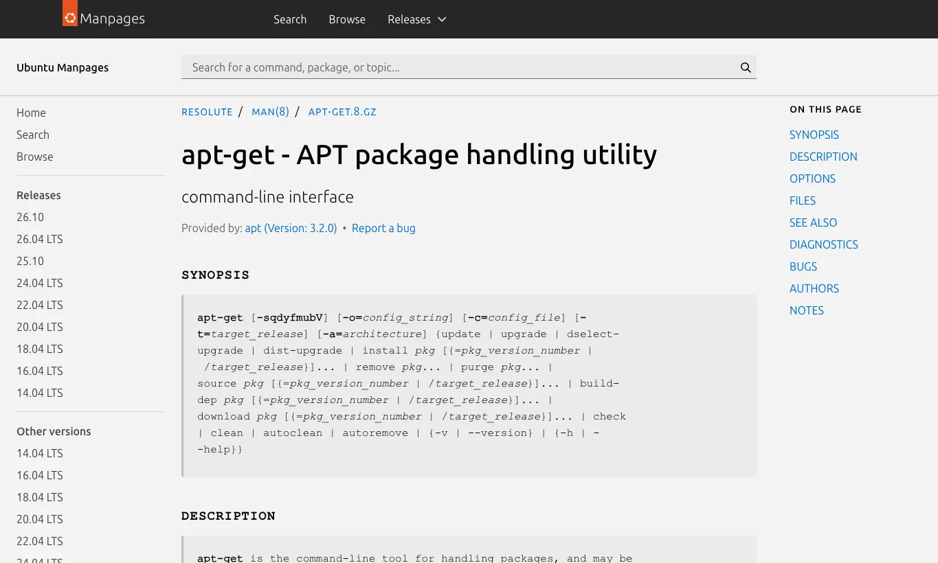The width and height of the screenshot is (938, 563).
Task: Click the 'command-line interface' subtitle
Action: [x=267, y=197]
